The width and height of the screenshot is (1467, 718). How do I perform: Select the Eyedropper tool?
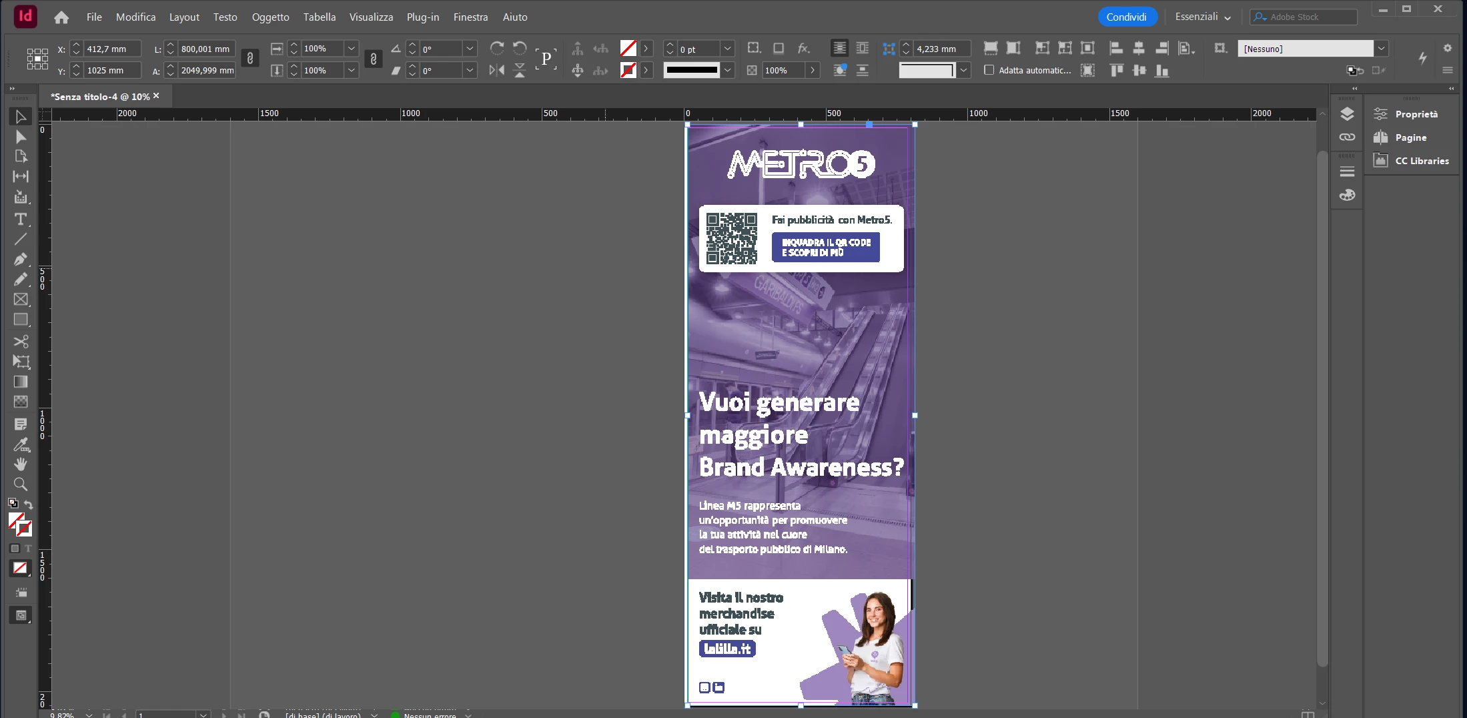point(21,444)
